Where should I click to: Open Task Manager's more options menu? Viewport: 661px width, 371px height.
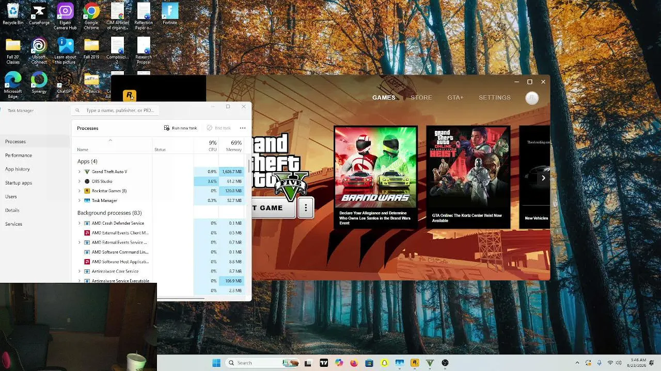pos(243,128)
